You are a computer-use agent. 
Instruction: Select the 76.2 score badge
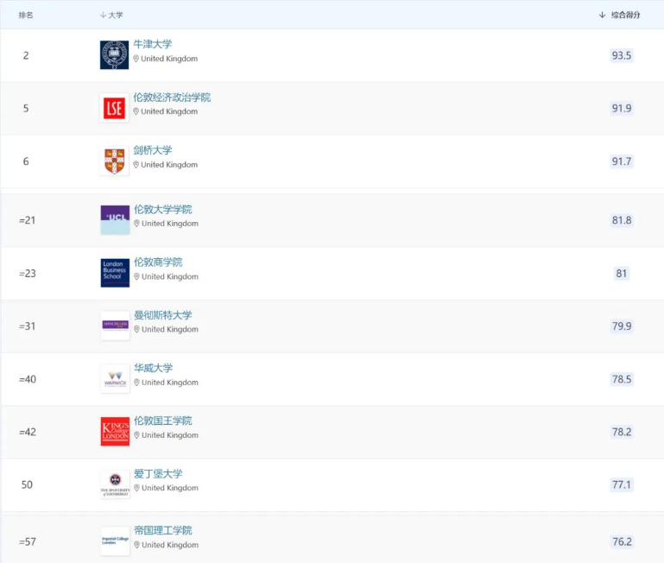(x=622, y=541)
